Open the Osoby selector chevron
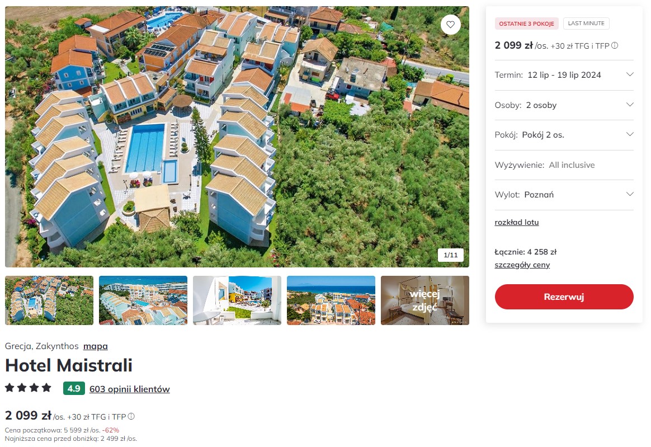 click(630, 105)
